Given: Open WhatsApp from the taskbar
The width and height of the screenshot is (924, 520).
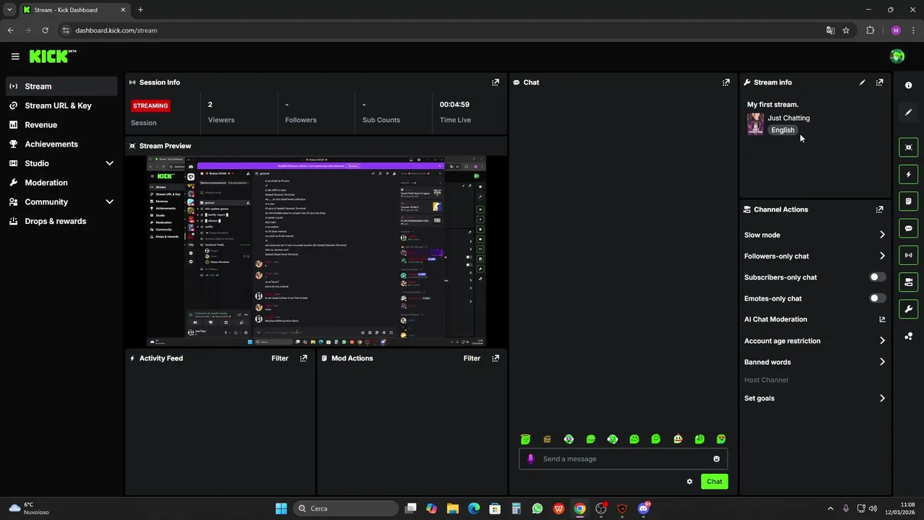Looking at the screenshot, I should pos(537,508).
